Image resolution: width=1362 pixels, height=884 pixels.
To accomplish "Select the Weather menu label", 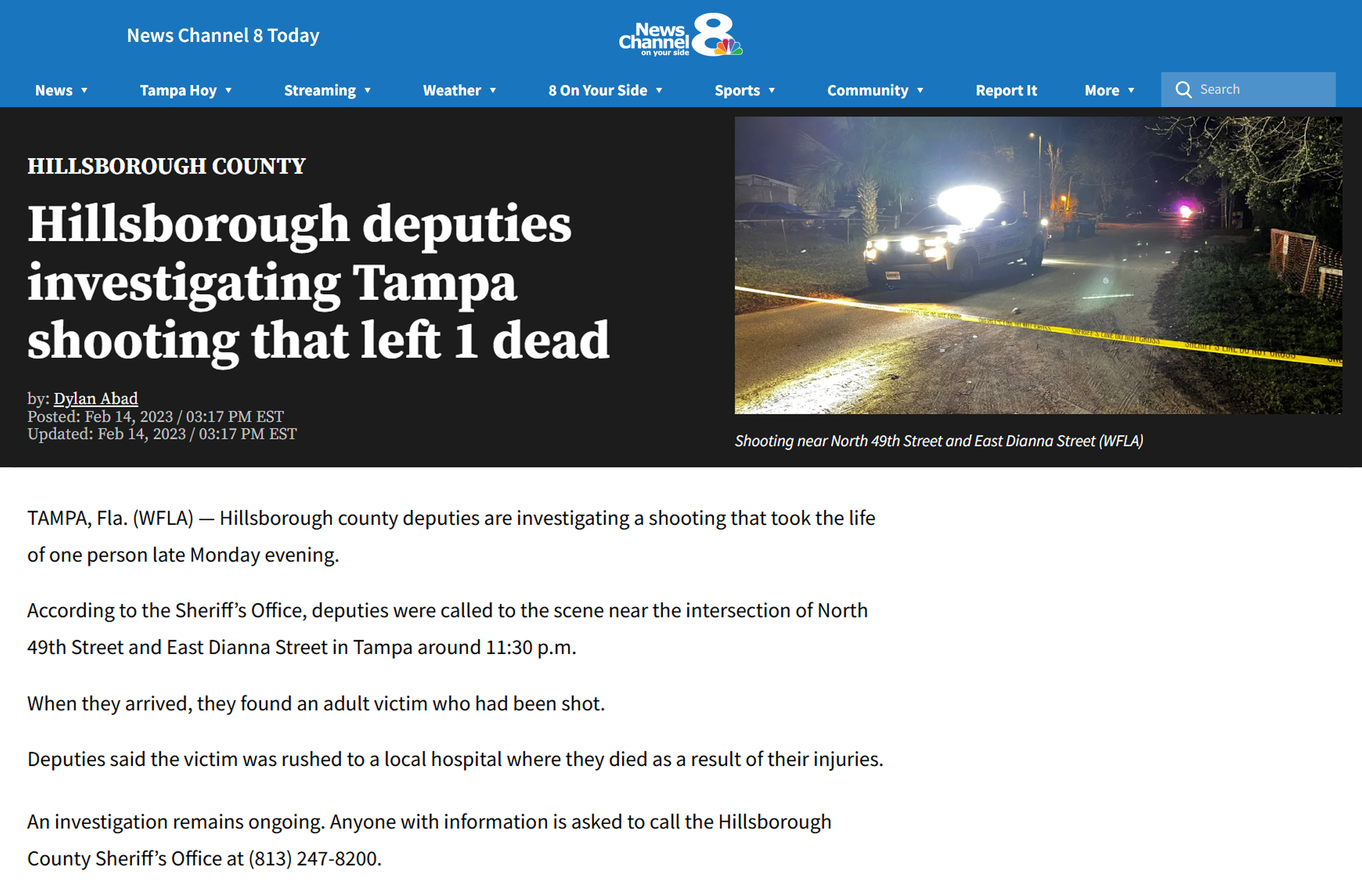I will tap(452, 90).
